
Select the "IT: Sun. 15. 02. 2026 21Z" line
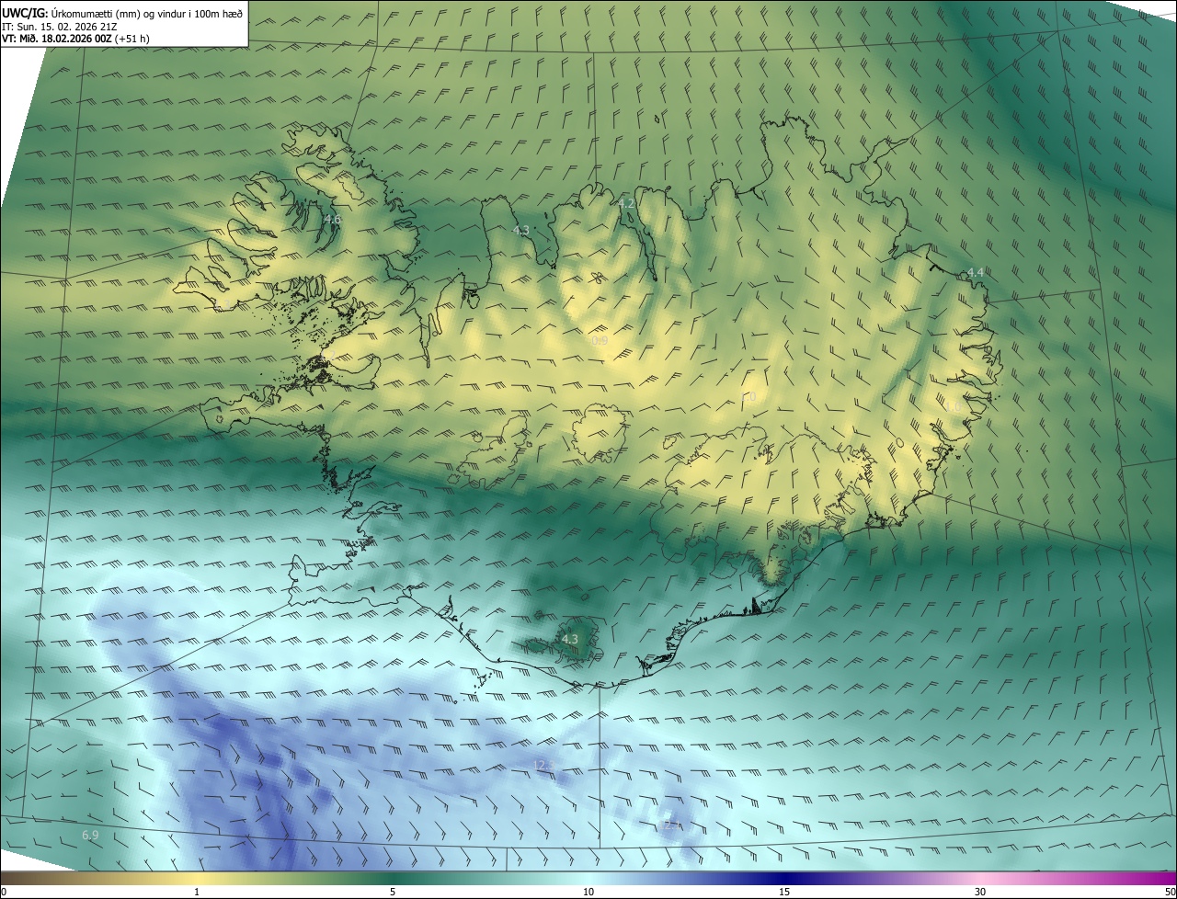[x=59, y=26]
